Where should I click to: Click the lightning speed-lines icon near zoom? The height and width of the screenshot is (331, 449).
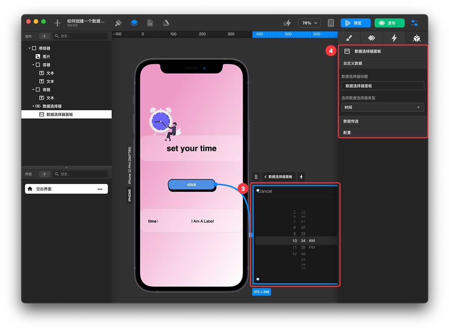click(x=287, y=23)
